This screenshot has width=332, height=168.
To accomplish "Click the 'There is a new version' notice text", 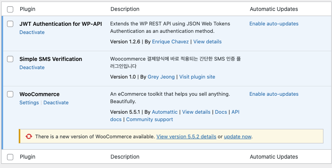I will pyautogui.click(x=95, y=137).
